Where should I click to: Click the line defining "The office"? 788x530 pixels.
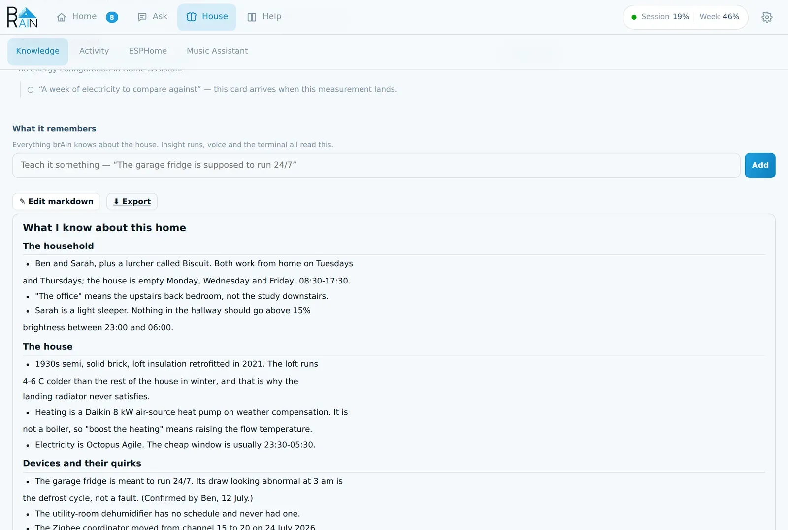182,296
